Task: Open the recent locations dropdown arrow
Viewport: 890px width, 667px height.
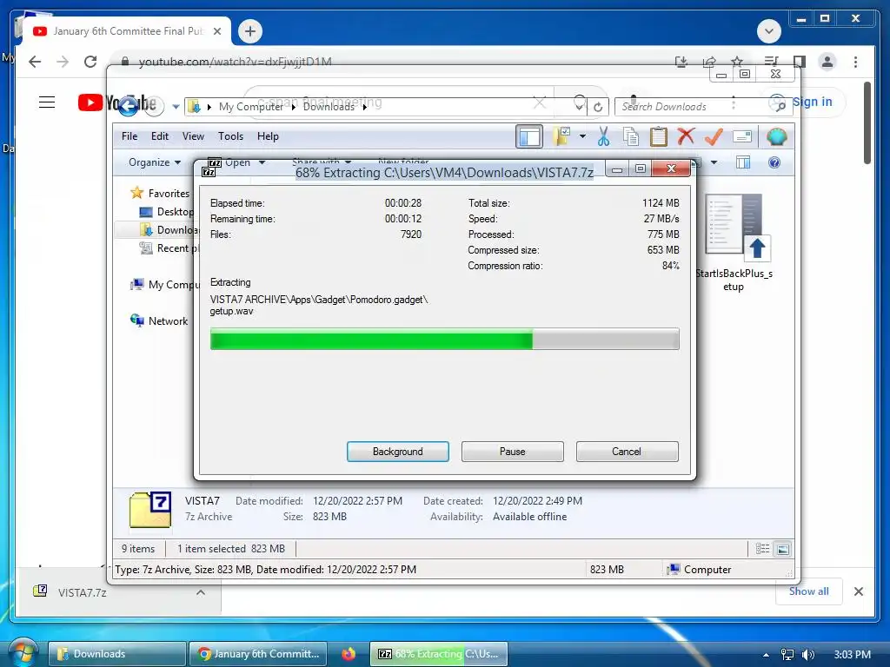Action: pyautogui.click(x=176, y=106)
